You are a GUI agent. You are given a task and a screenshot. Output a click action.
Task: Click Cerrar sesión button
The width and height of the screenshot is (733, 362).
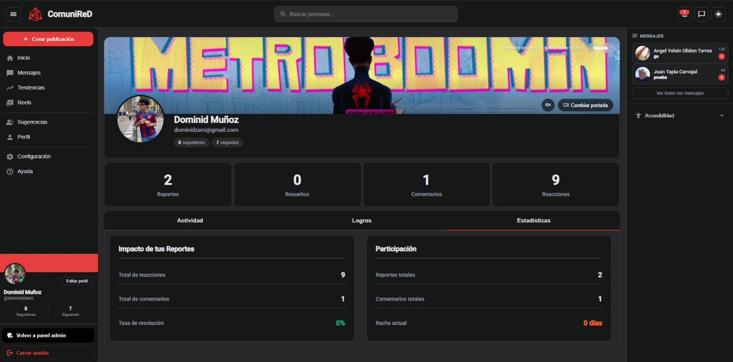(48, 353)
